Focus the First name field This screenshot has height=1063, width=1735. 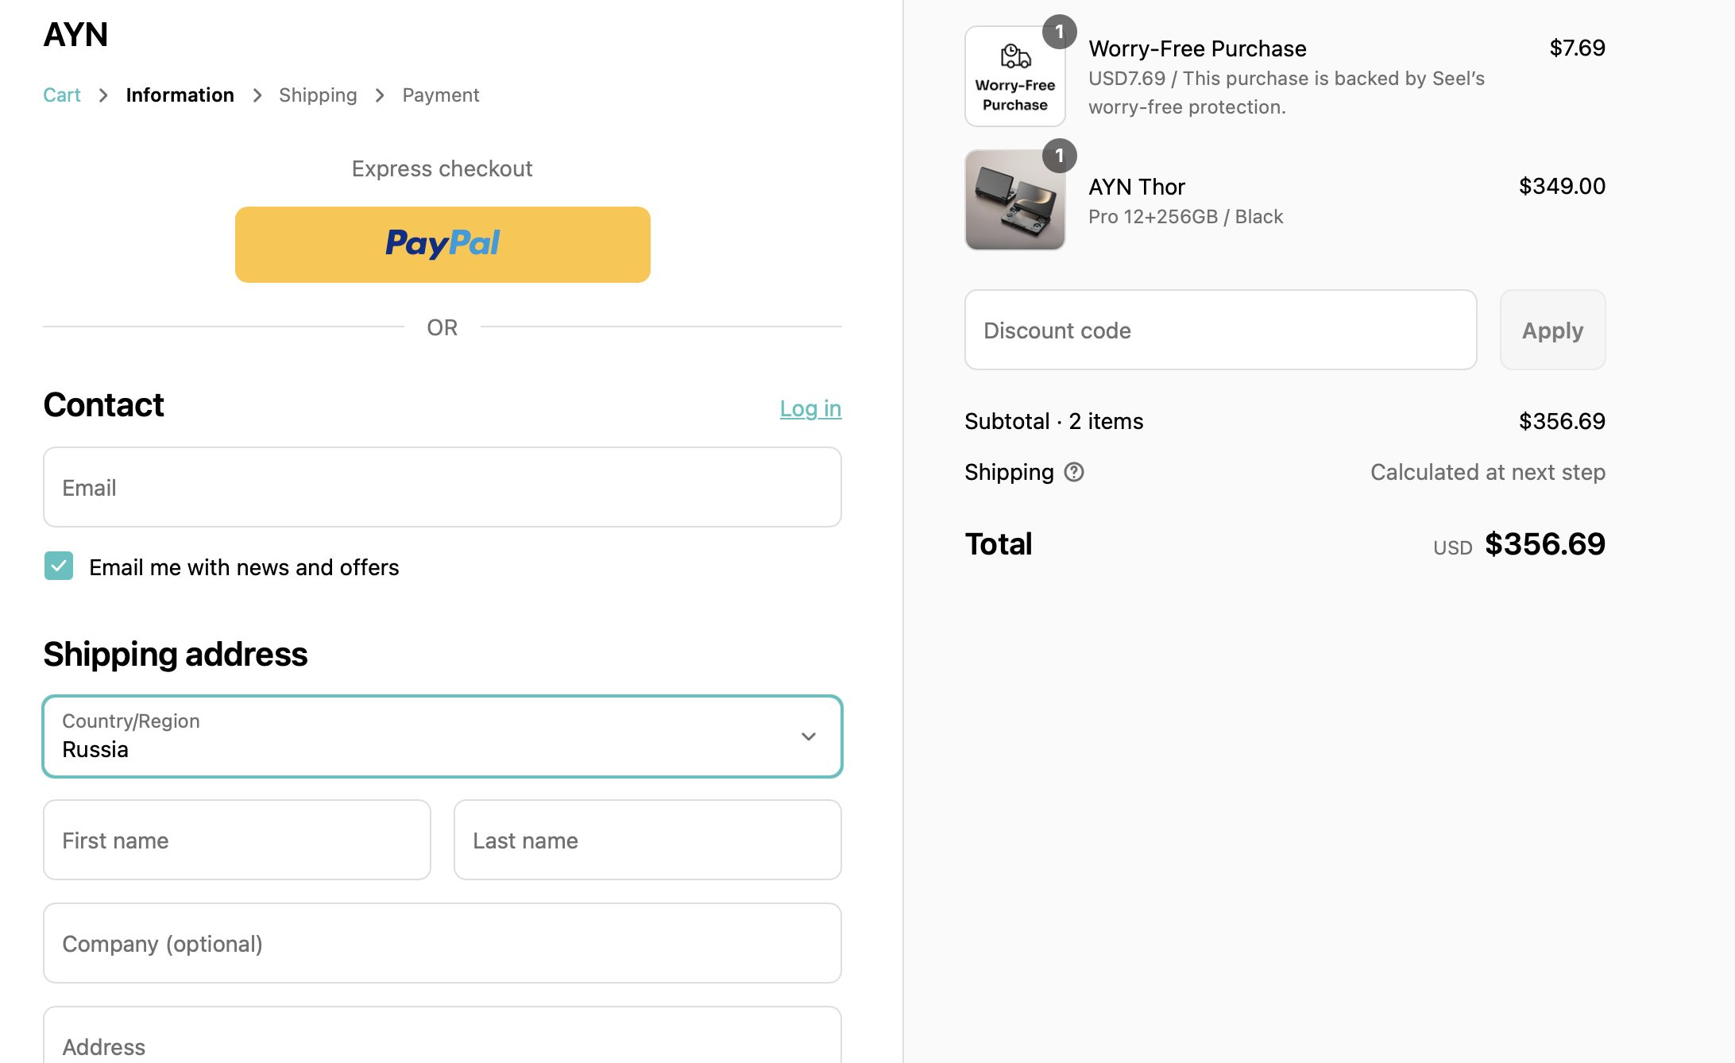[237, 840]
